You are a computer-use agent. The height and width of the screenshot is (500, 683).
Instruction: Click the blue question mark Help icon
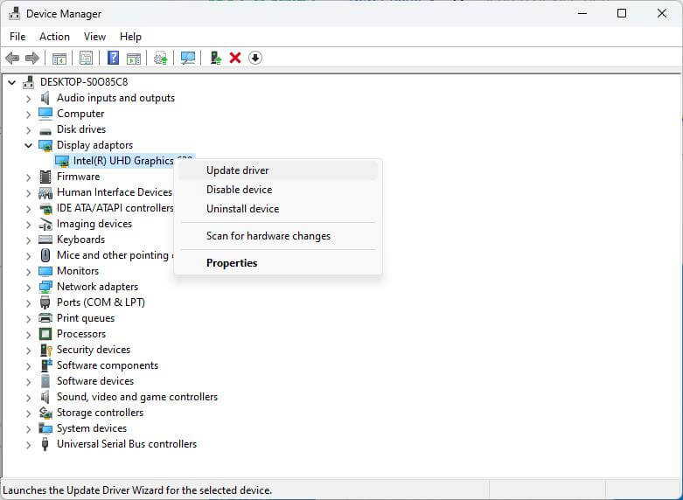(113, 58)
